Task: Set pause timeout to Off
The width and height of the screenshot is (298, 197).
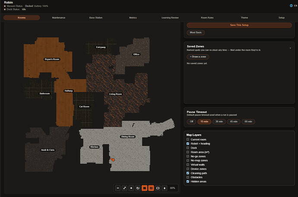Action: coord(192,121)
